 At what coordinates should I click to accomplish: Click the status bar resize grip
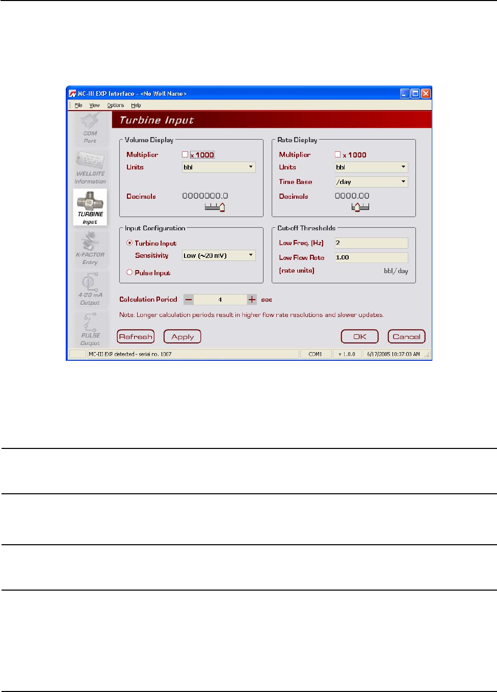pos(428,355)
